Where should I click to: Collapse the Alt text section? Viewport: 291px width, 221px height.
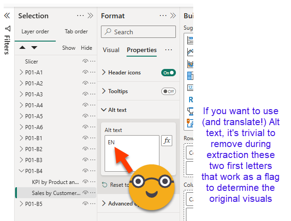[x=104, y=110]
